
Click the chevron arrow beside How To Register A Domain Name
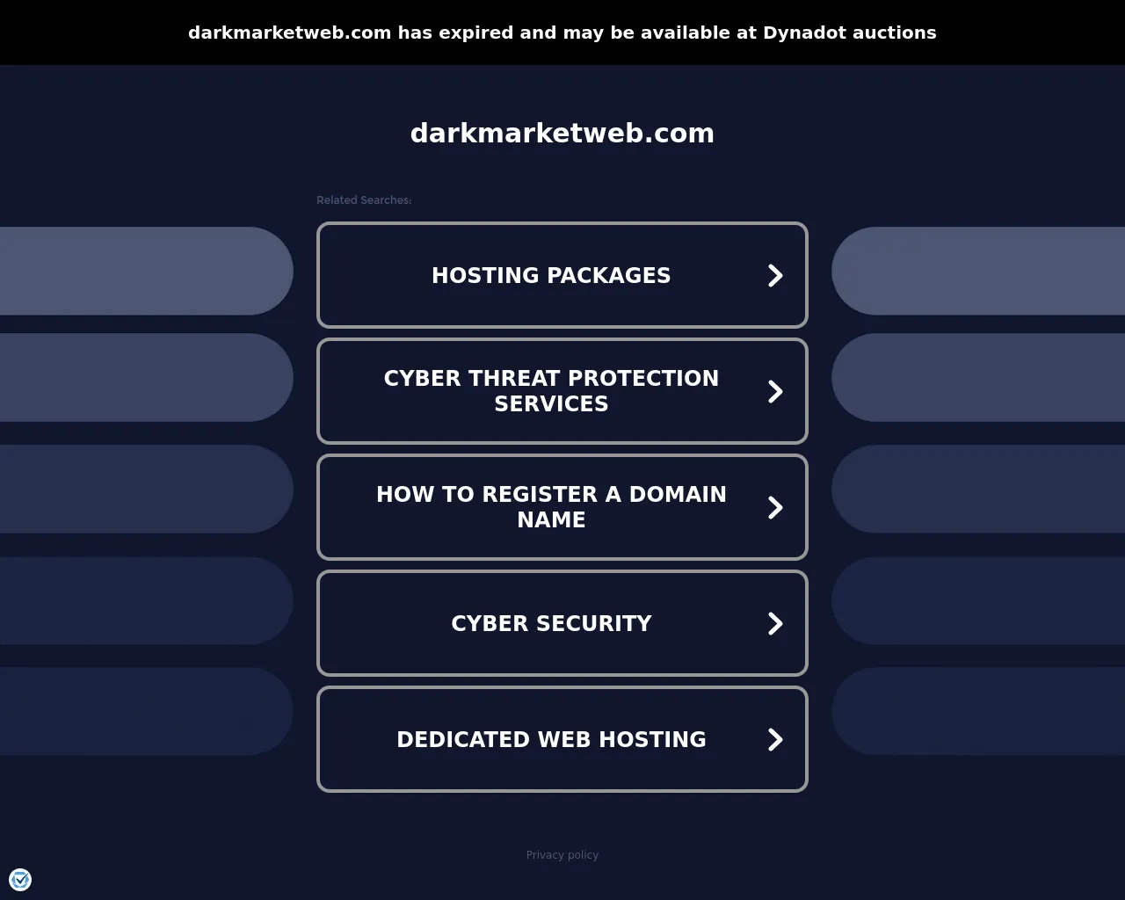[775, 507]
